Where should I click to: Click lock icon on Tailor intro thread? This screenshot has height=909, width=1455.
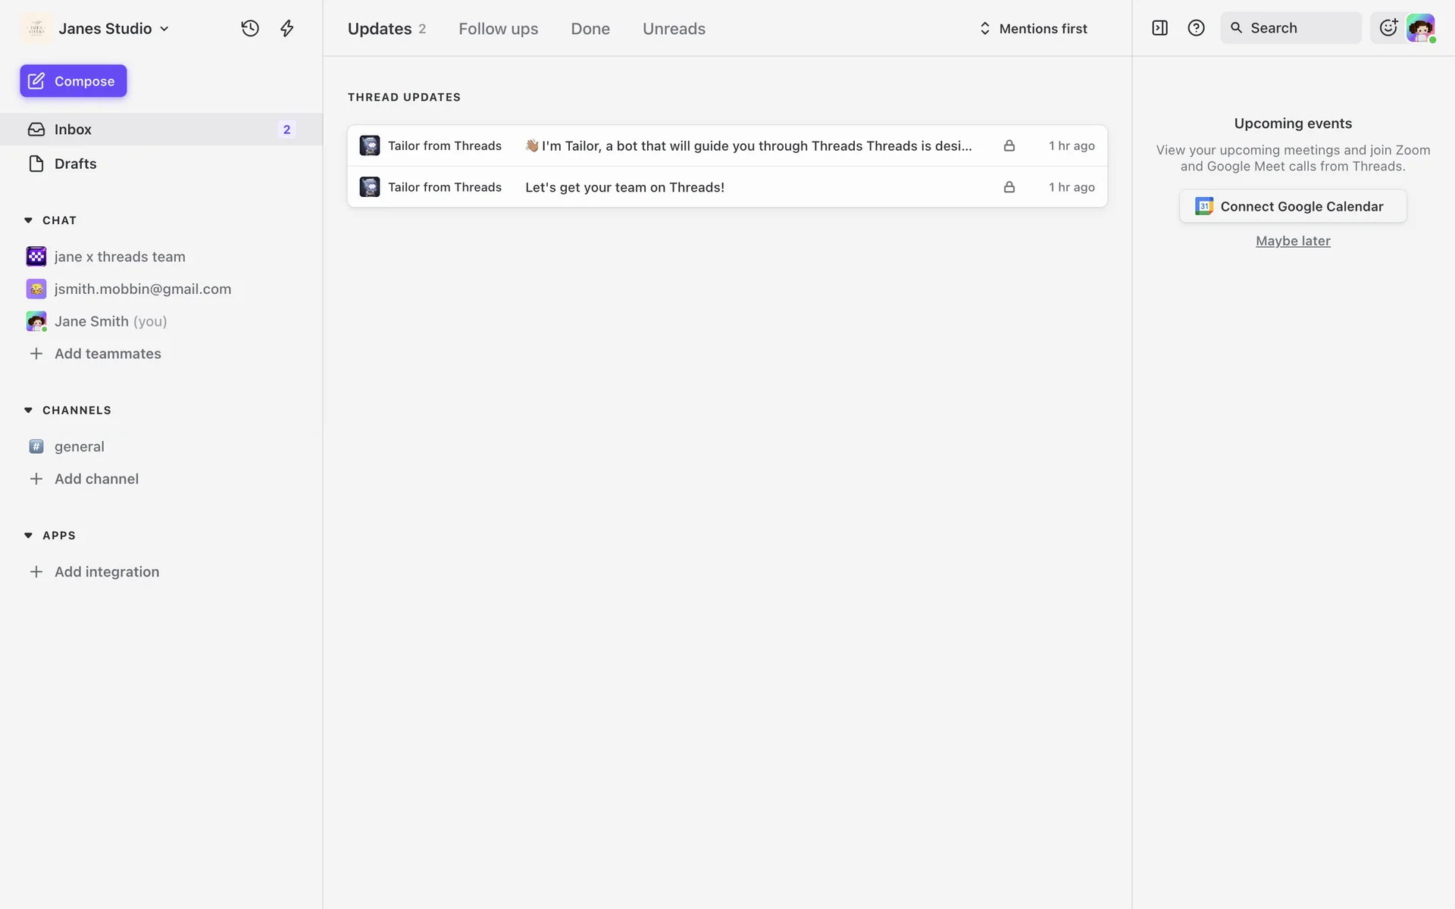coord(1009,145)
